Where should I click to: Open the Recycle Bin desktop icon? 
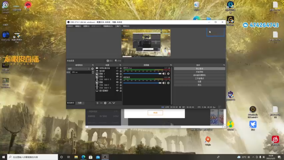coord(197,6)
